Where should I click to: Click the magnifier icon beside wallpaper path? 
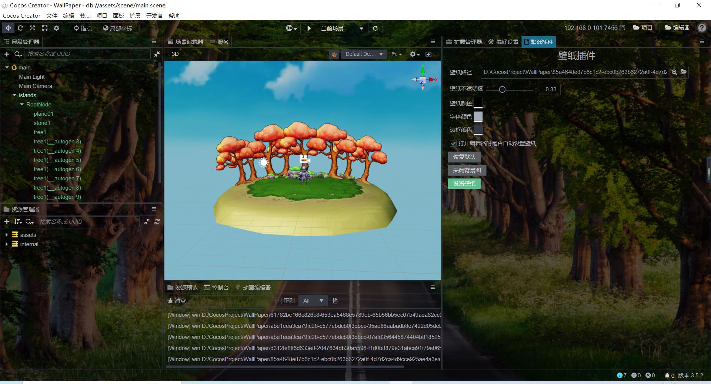[x=674, y=72]
